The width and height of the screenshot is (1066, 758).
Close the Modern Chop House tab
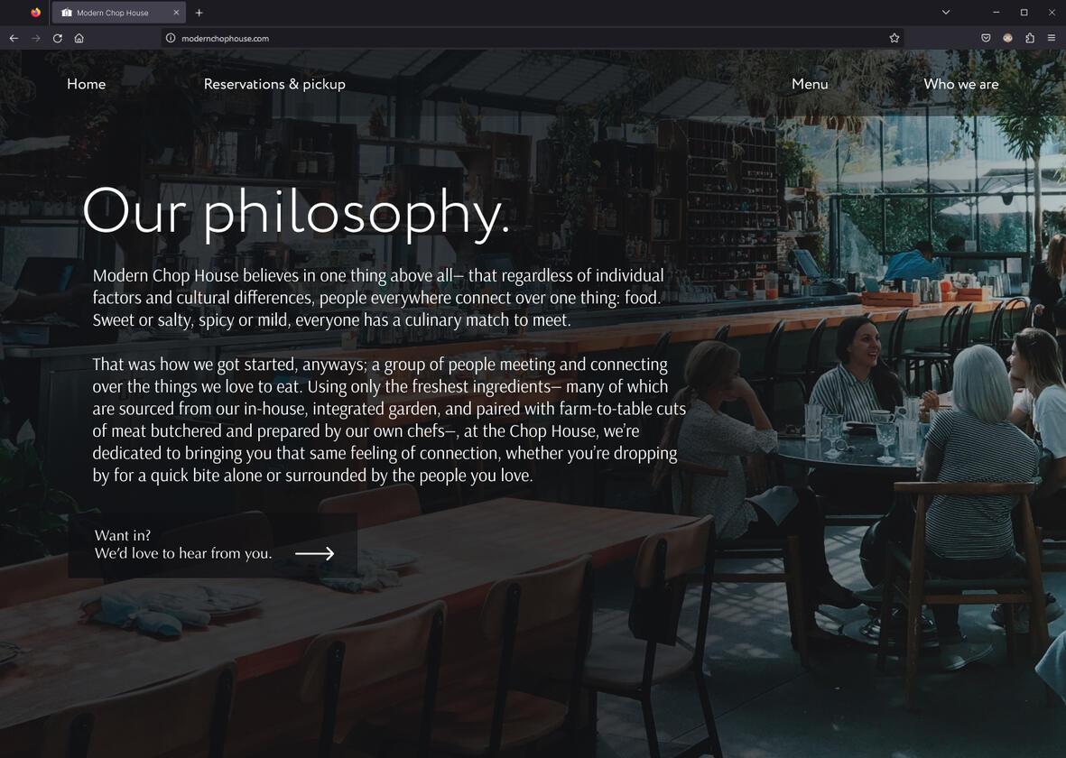177,13
